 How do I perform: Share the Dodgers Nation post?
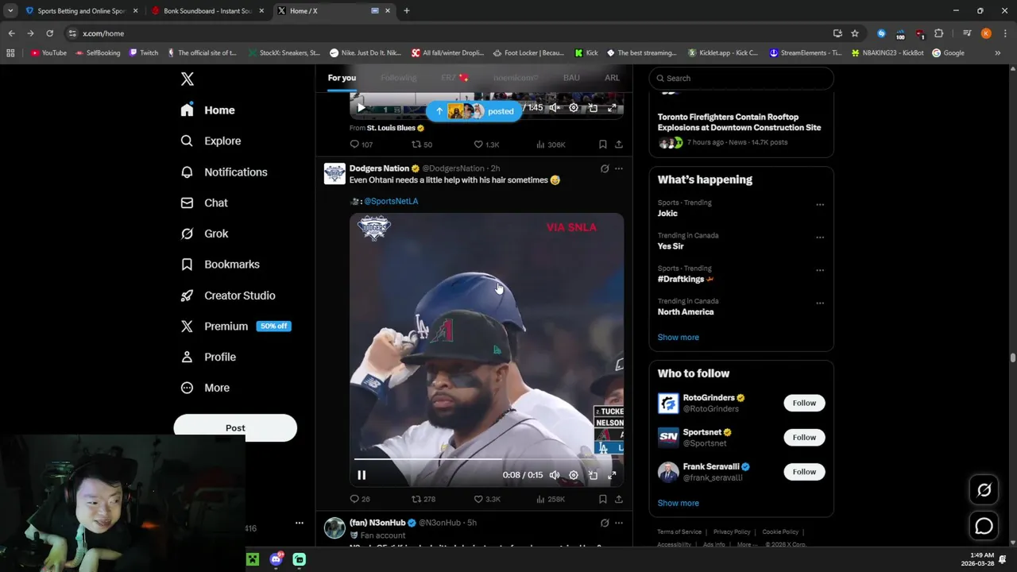click(x=619, y=499)
